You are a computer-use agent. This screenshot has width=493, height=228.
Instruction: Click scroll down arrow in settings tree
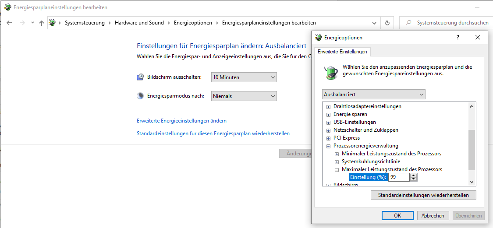pyautogui.click(x=471, y=182)
